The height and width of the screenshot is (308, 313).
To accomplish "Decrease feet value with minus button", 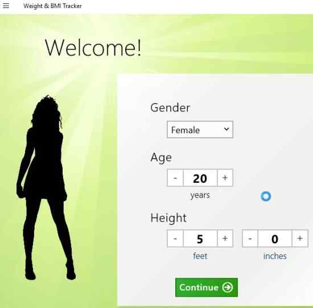I will pyautogui.click(x=175, y=239).
